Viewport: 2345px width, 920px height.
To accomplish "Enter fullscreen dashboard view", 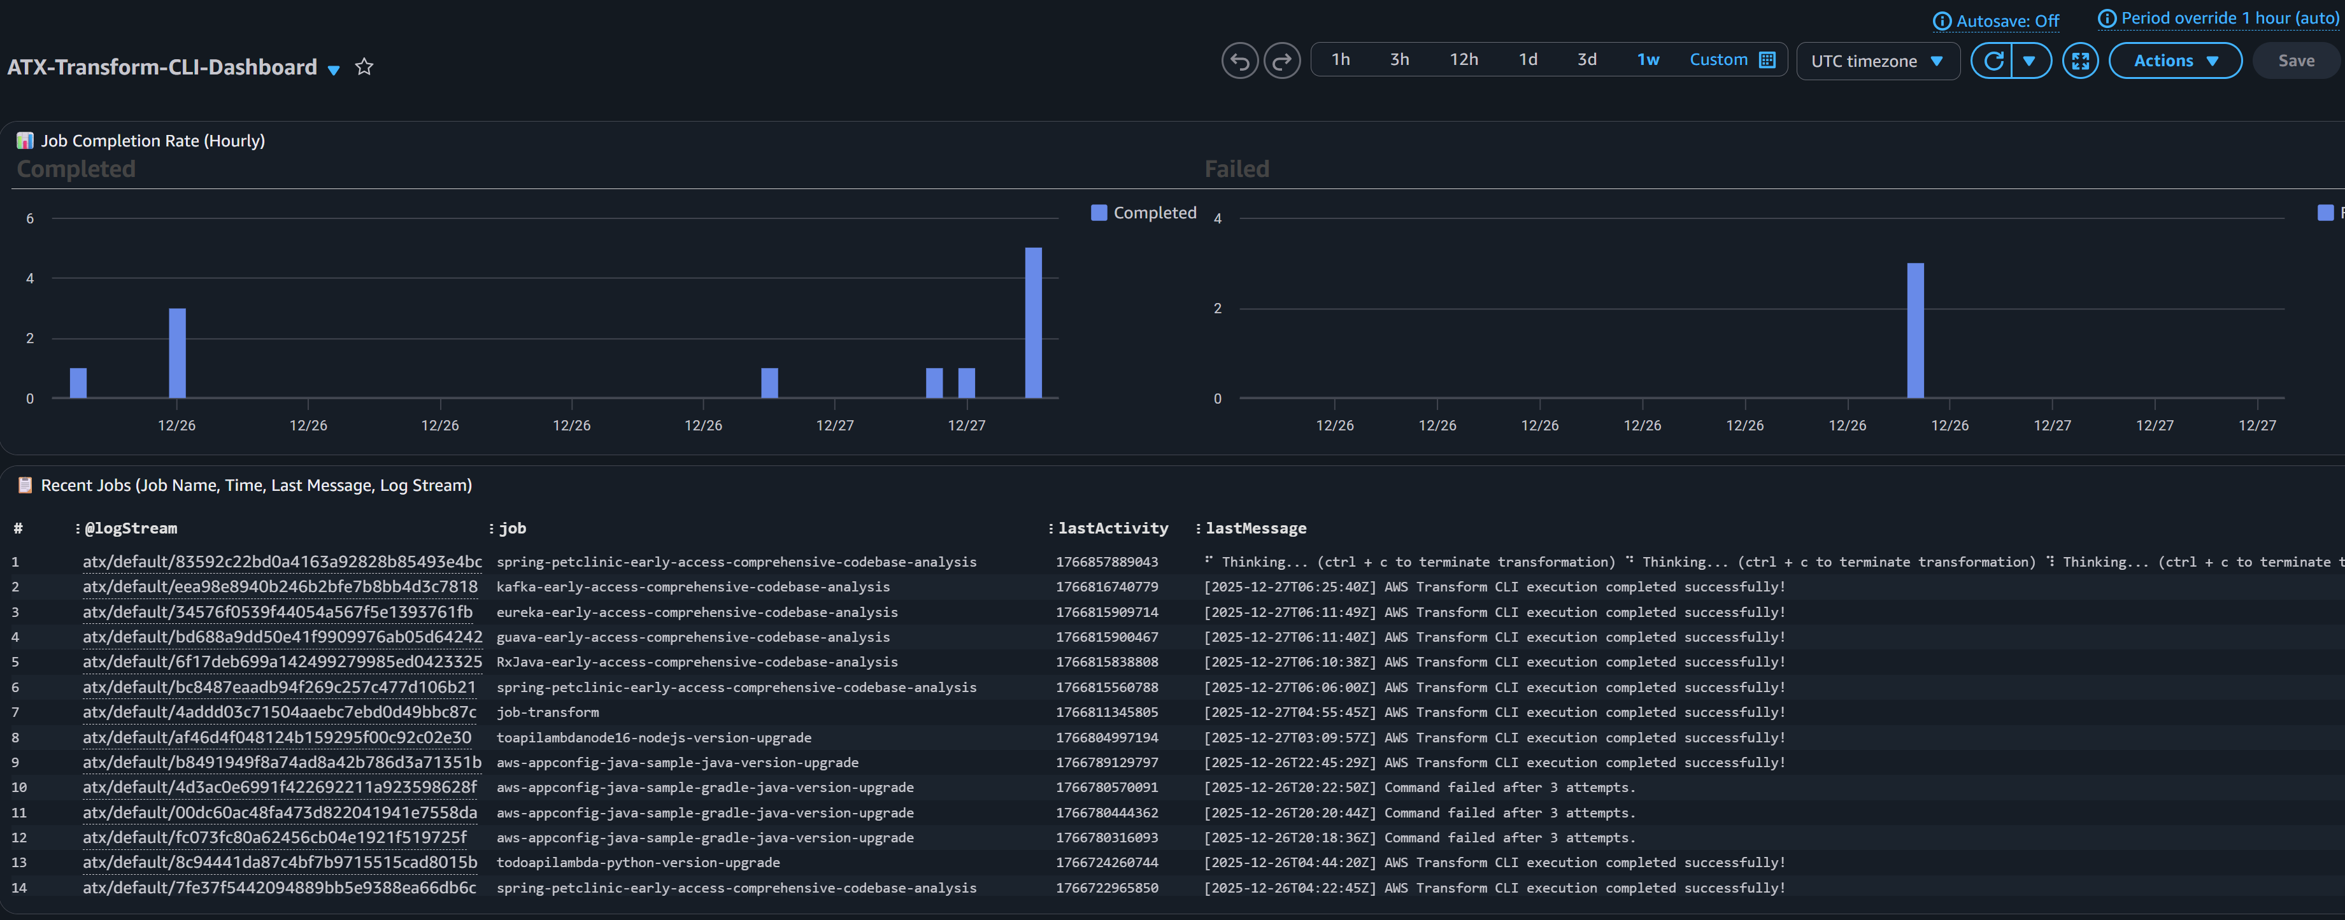I will coord(2081,60).
